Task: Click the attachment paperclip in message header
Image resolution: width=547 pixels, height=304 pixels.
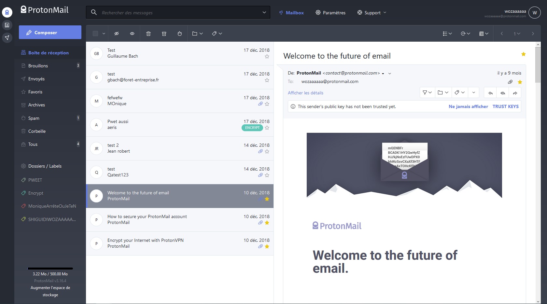Action: [510, 82]
